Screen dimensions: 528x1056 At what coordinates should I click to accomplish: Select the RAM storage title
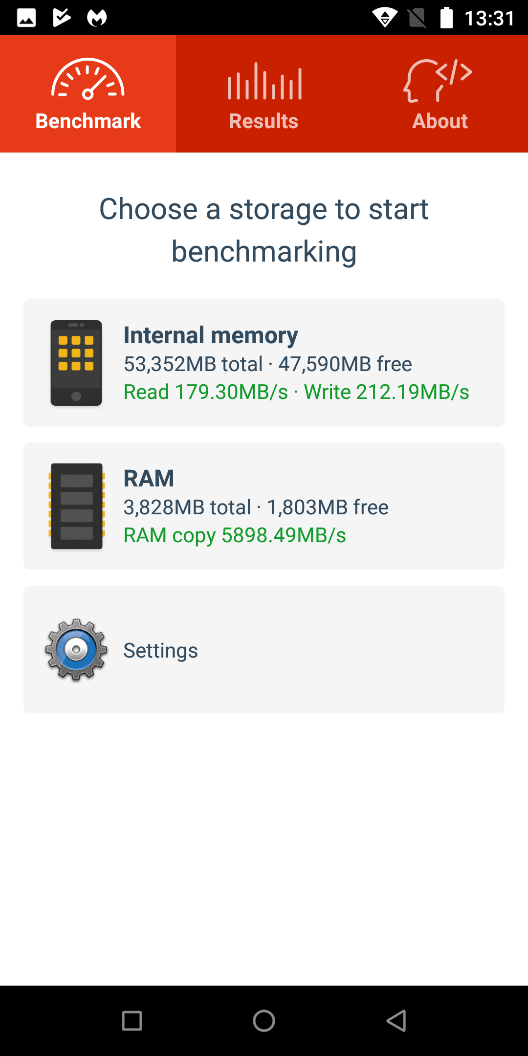(149, 478)
